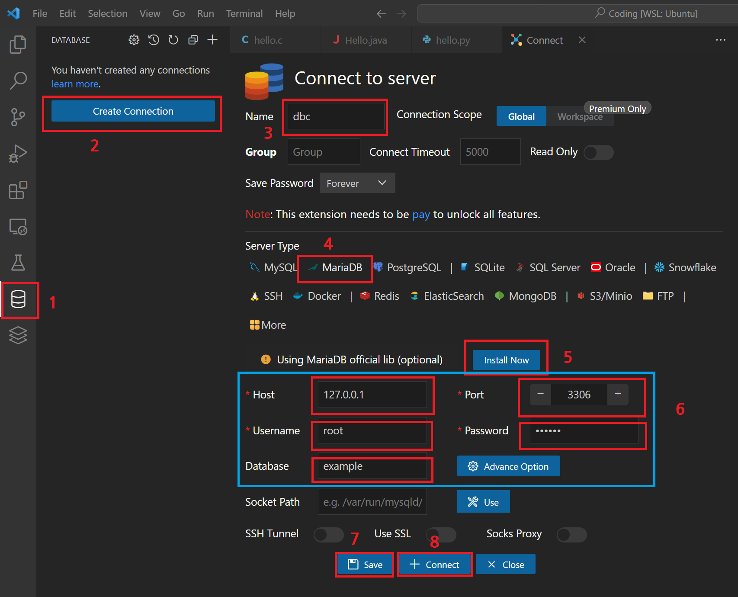Open Advance Option settings

(508, 466)
